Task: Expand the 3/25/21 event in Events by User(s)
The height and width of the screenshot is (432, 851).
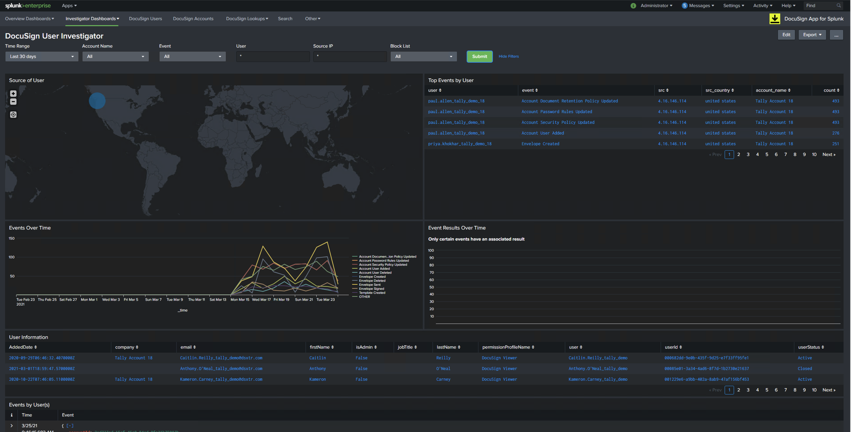Action: 11,425
